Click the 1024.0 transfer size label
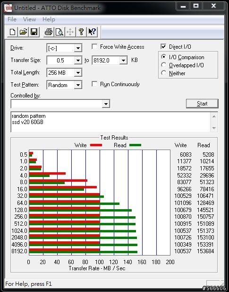The image size is (229, 292). [19, 231]
